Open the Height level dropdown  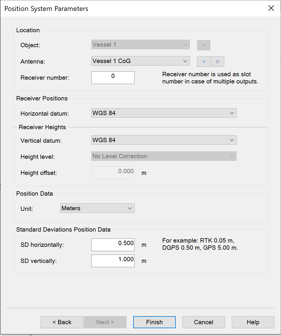click(164, 156)
